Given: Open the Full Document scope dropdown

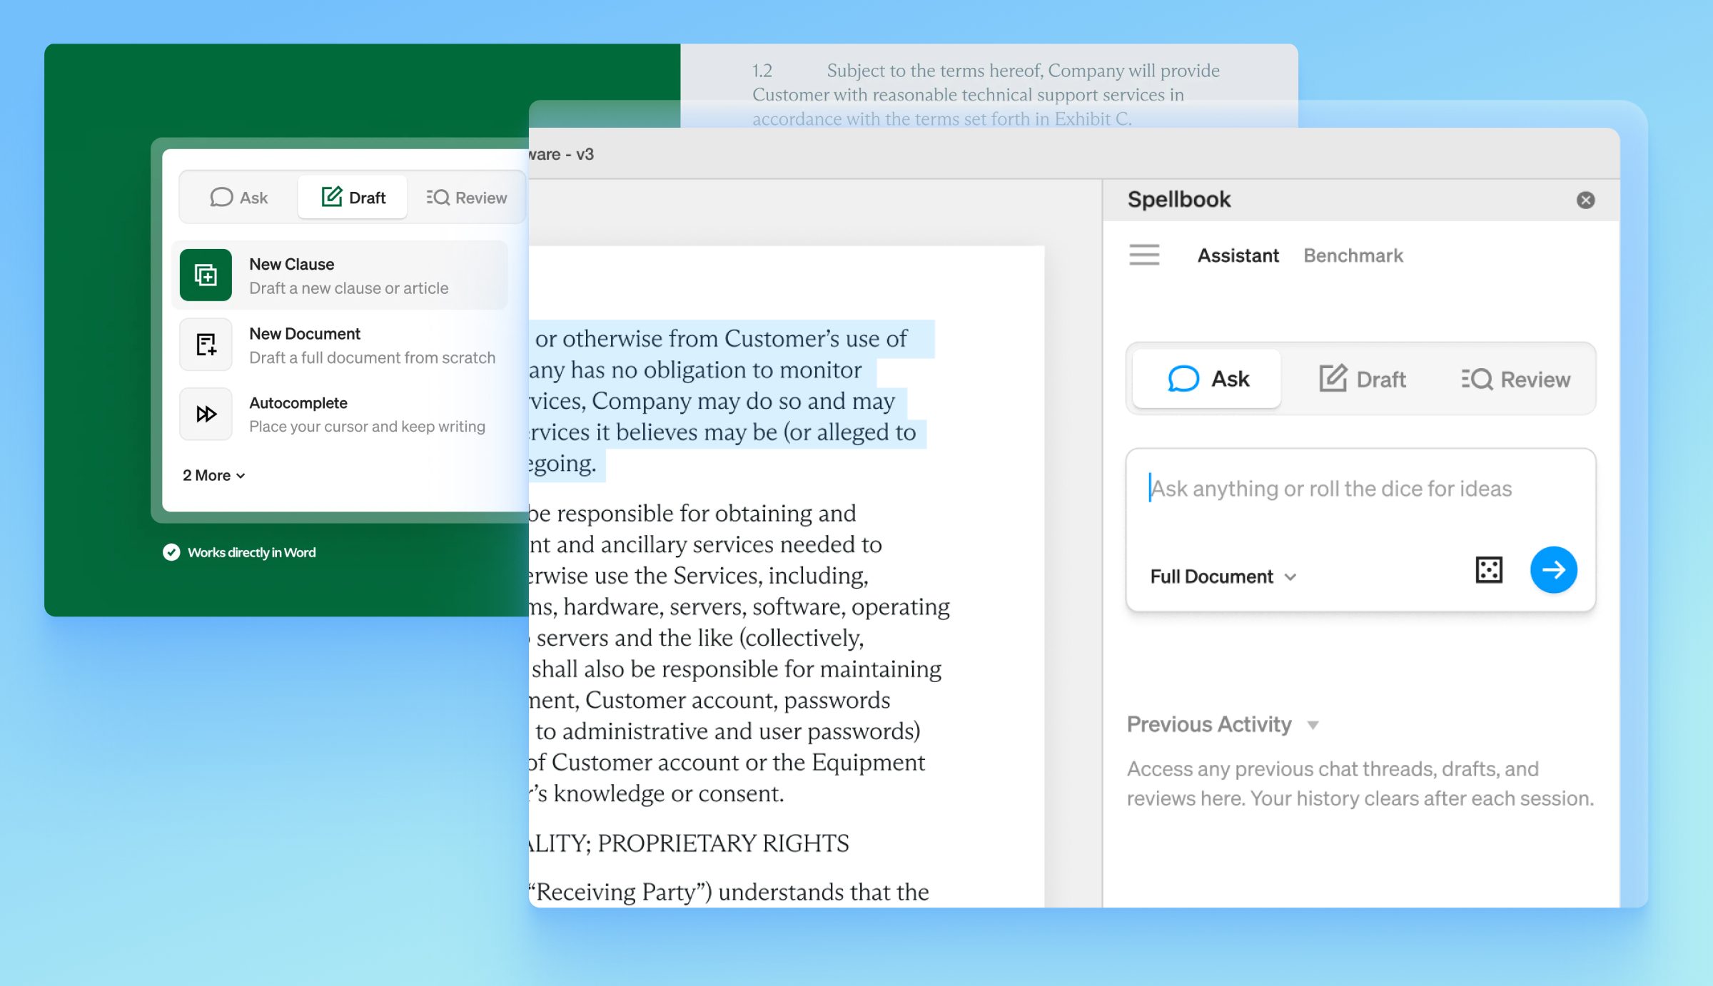Looking at the screenshot, I should coord(1222,576).
